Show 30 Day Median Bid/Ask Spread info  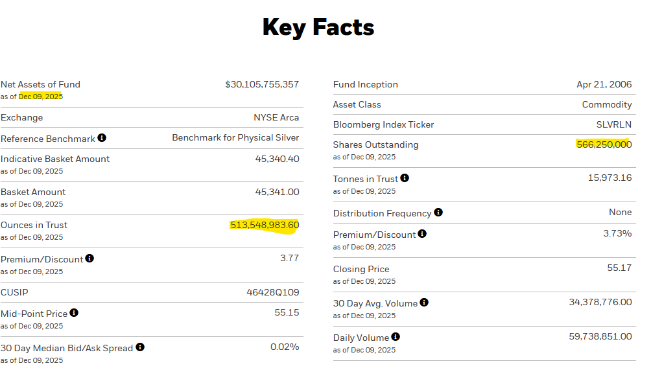pos(140,347)
